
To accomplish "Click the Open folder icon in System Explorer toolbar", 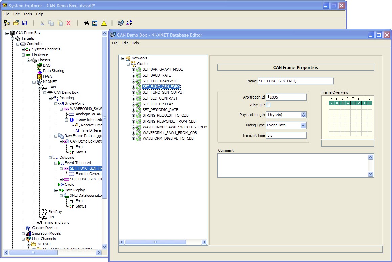I will (16, 23).
